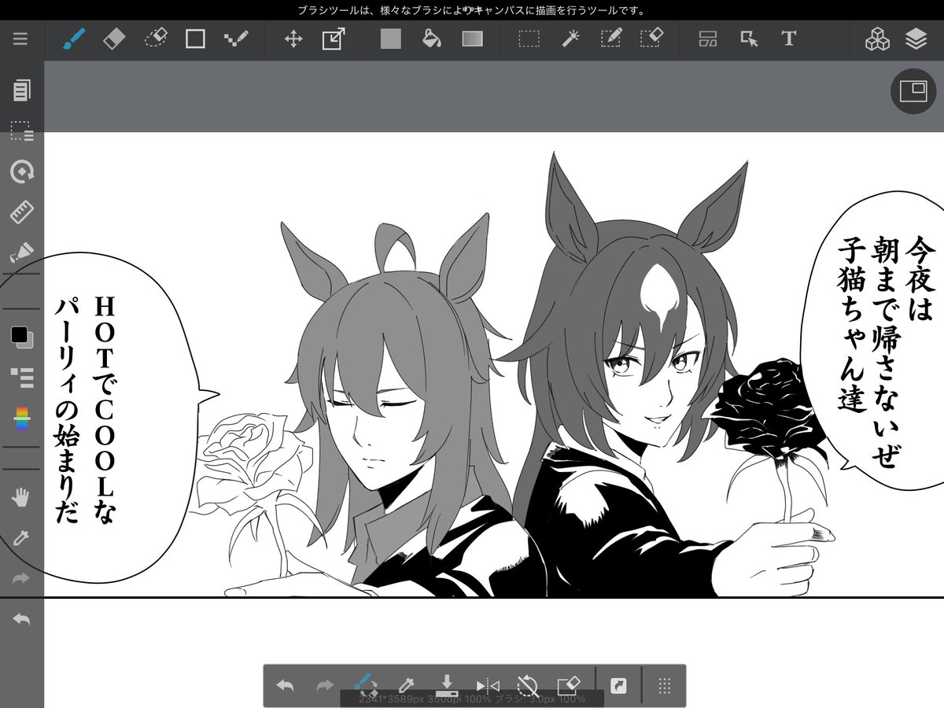Select the Transform tool

(334, 39)
